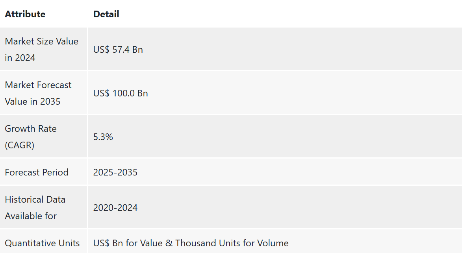Click the 2024 text in first row label
Screen dimensions: 462x253
[x=25, y=58]
